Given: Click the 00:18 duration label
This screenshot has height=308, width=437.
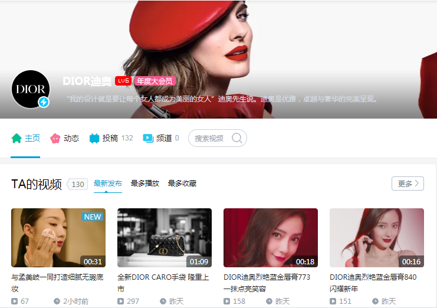Looking at the screenshot, I should [x=305, y=262].
